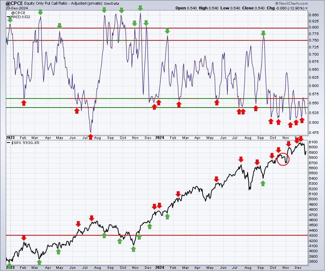Click the green down arrow above March 2023 CPCE peak
325x271 pixels.
click(x=40, y=12)
